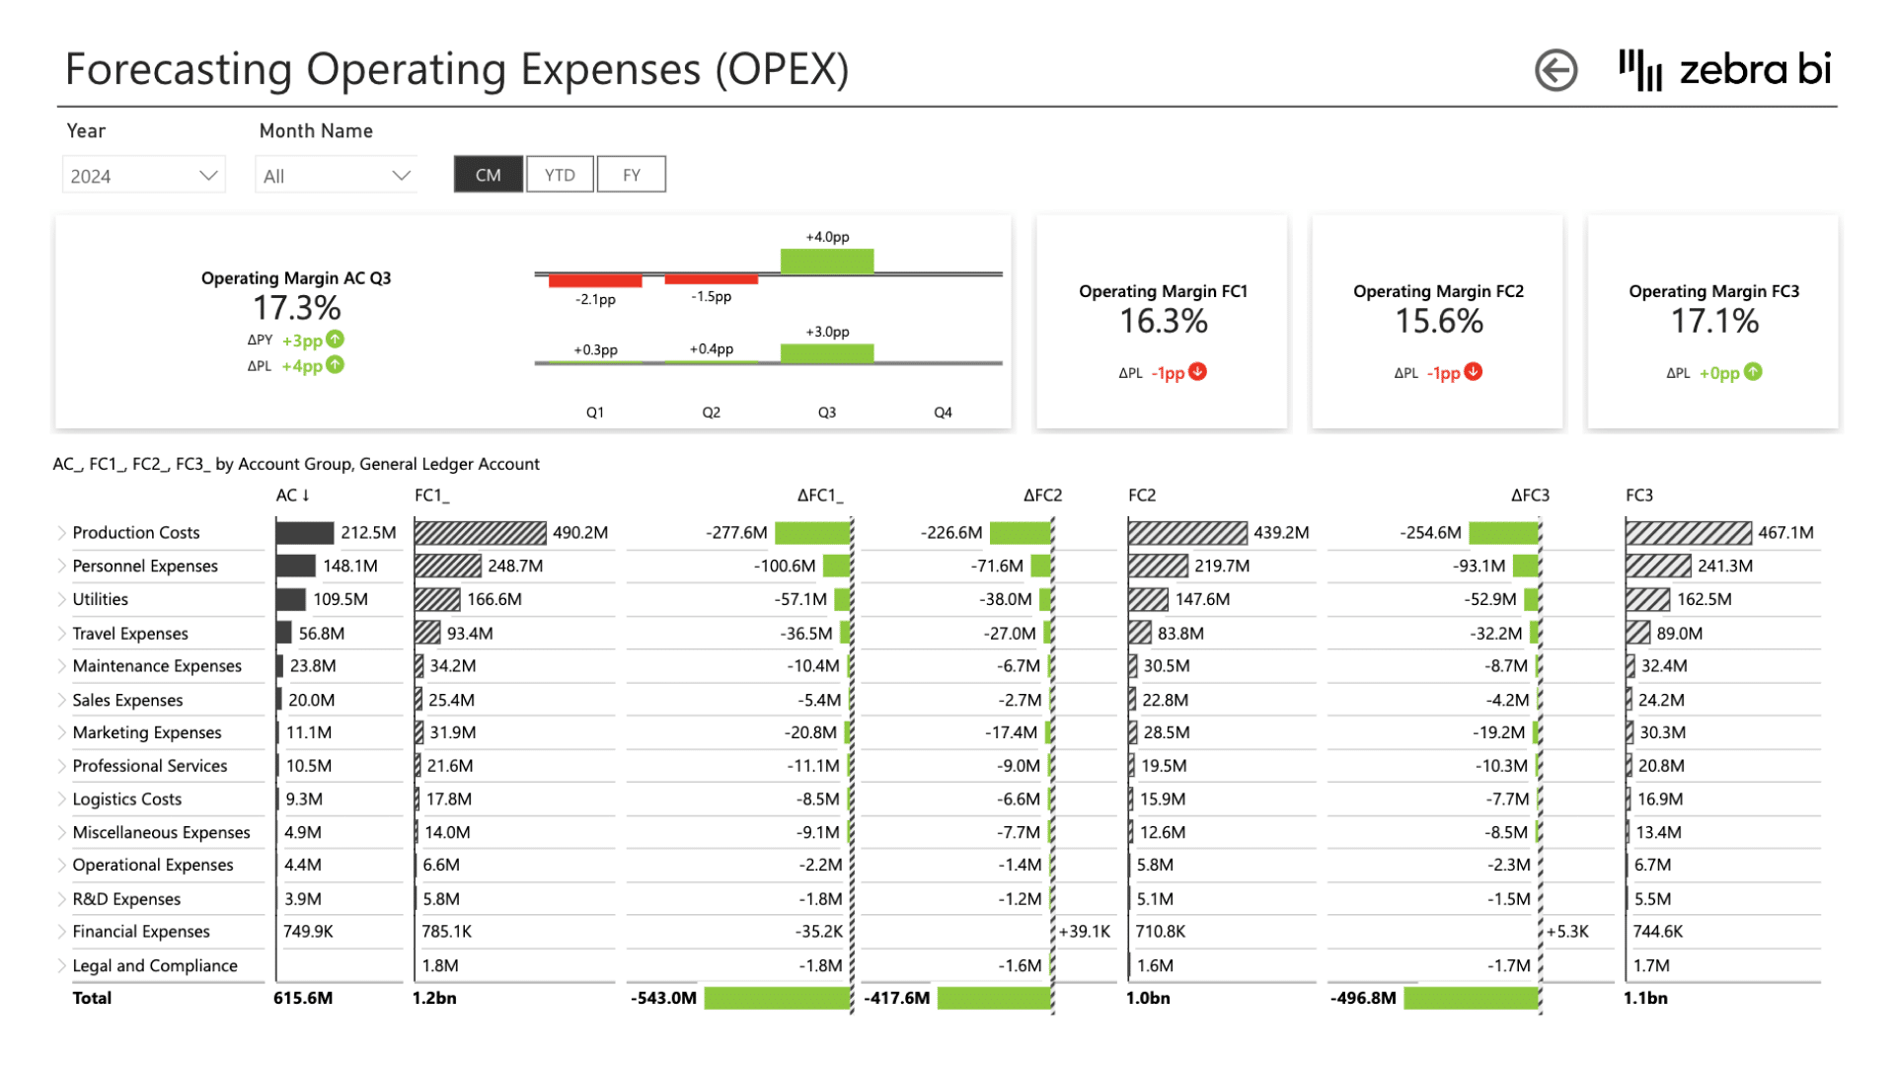The image size is (1895, 1066).
Task: Open the Month Name dropdown
Action: [336, 176]
